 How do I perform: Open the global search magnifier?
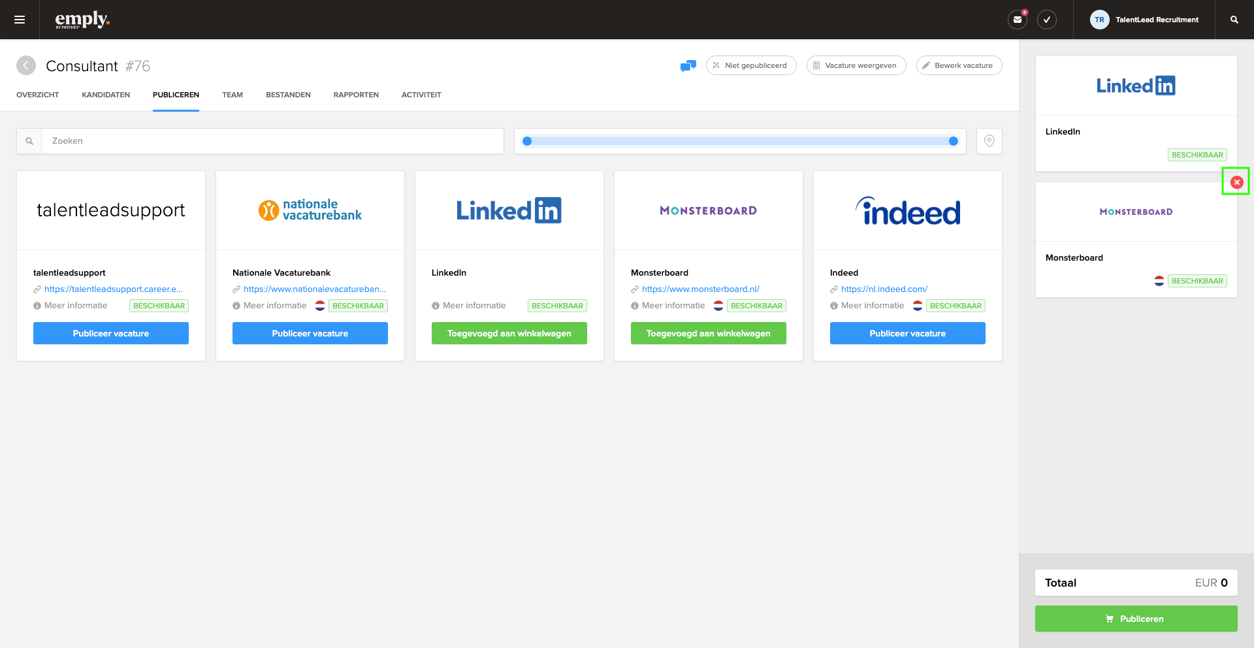1234,20
